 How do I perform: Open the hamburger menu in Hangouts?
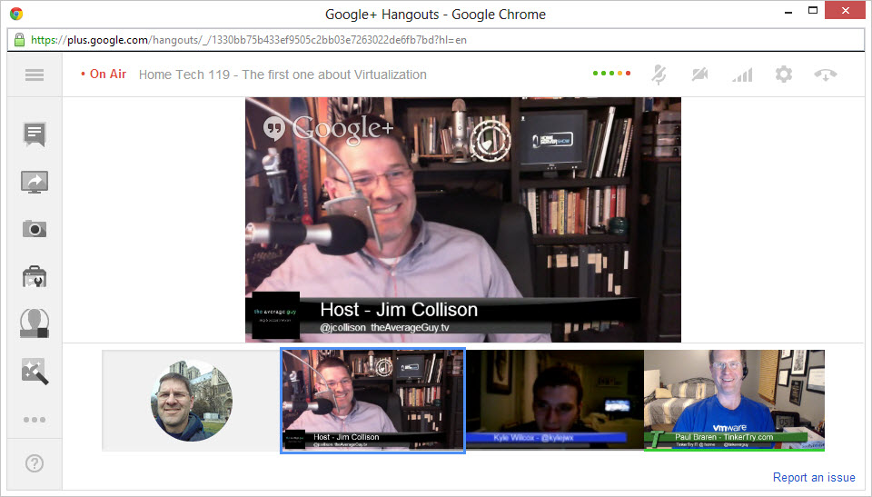click(35, 75)
